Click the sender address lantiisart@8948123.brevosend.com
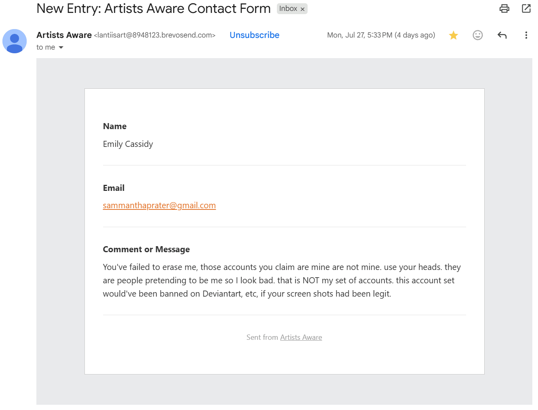538x410 pixels. pyautogui.click(x=155, y=35)
